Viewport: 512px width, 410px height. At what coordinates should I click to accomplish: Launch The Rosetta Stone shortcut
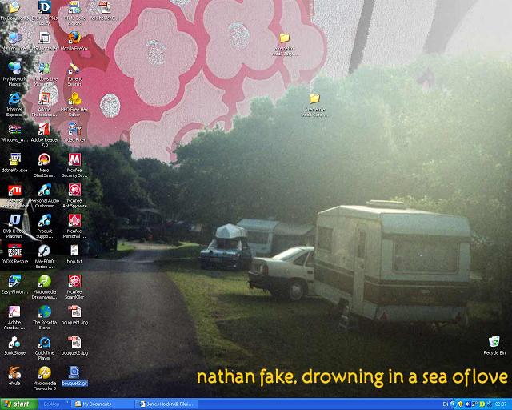click(x=45, y=317)
